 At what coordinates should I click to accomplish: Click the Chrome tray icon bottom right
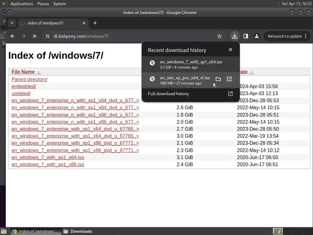coord(278,231)
